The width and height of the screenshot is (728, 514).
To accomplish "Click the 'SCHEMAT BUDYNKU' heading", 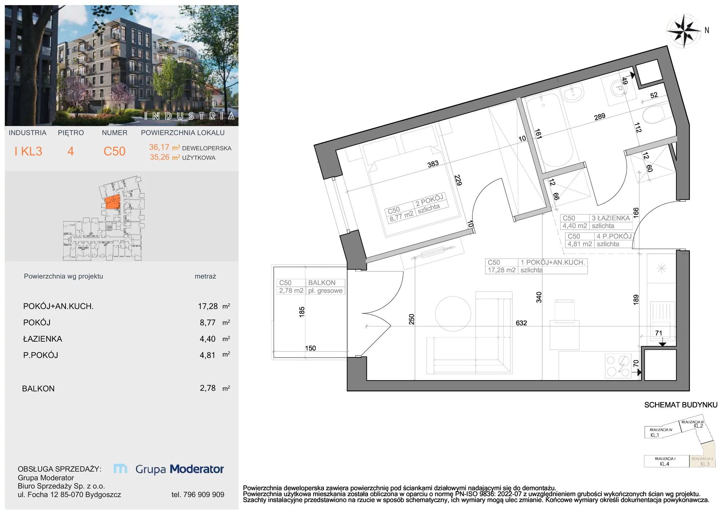I will coord(681,405).
